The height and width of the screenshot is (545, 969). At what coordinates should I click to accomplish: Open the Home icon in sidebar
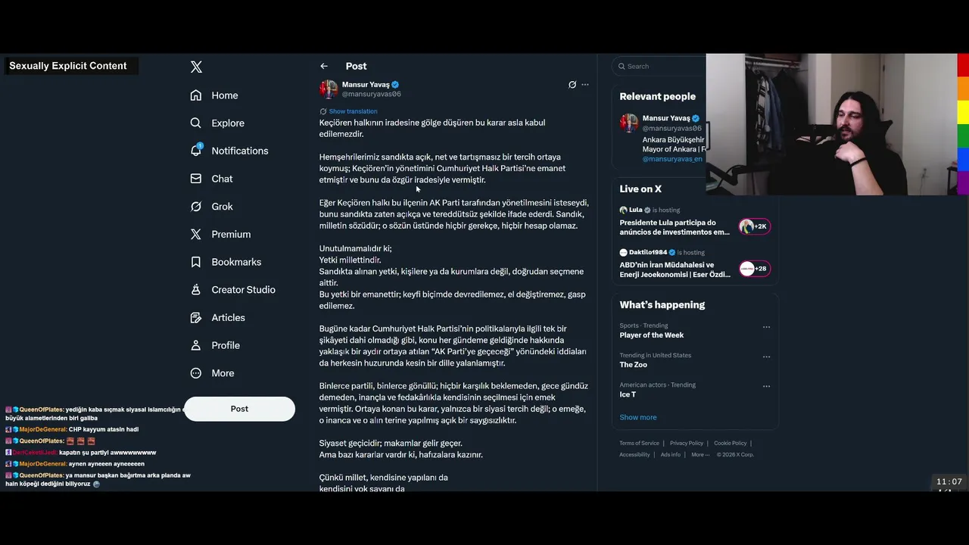[x=196, y=95]
